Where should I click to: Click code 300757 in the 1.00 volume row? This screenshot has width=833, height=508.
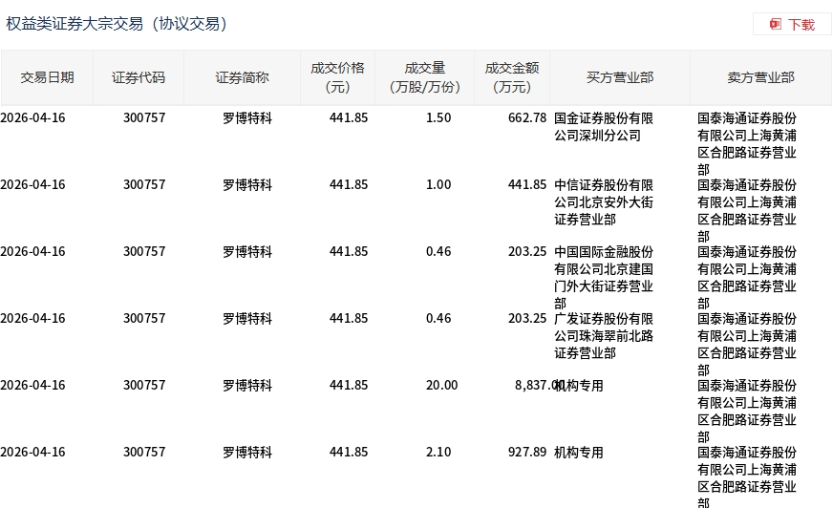coord(144,184)
